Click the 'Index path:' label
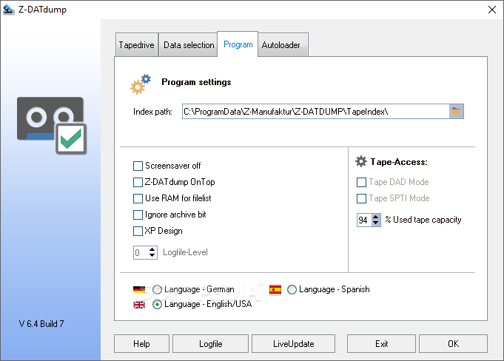The height and width of the screenshot is (361, 504). tap(152, 112)
